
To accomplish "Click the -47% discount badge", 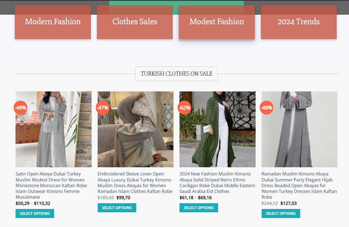I will tap(102, 108).
